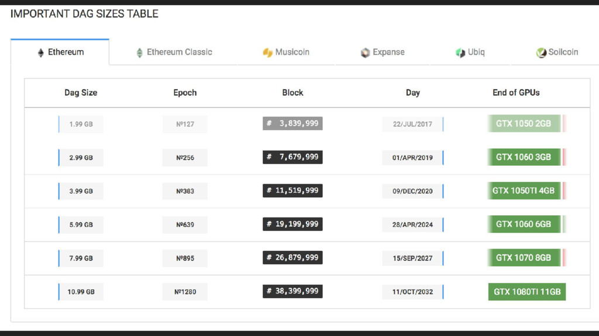Click the Dag Size column header
The image size is (599, 336).
[x=81, y=93]
